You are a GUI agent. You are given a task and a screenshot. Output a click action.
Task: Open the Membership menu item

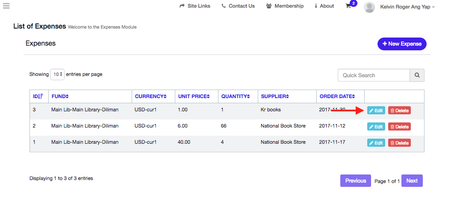pyautogui.click(x=285, y=6)
